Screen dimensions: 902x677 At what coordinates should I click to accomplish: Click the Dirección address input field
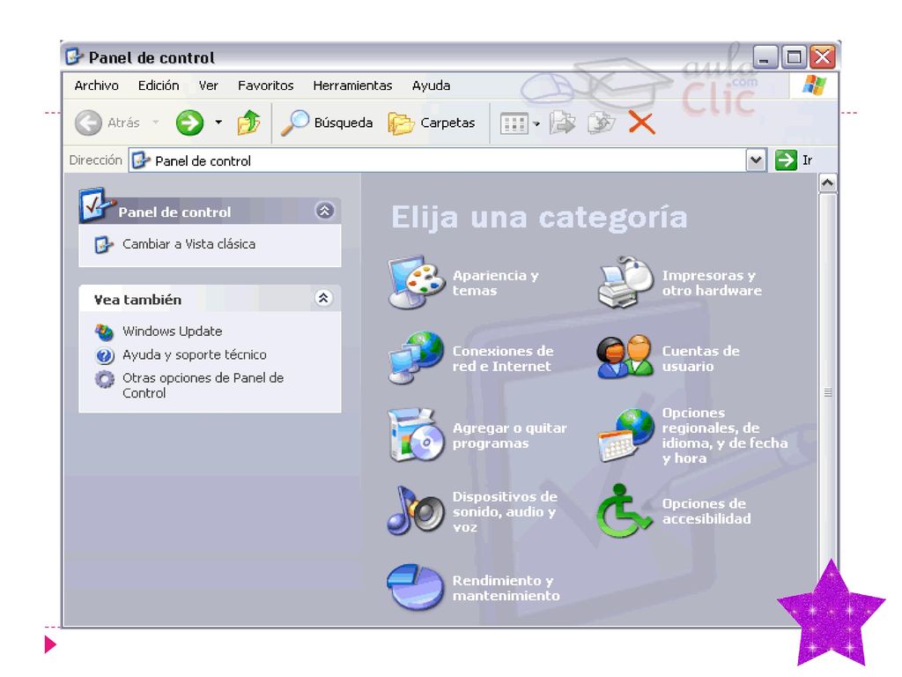437,160
